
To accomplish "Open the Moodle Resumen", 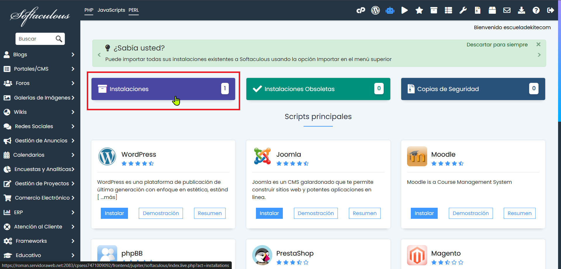I will [520, 213].
